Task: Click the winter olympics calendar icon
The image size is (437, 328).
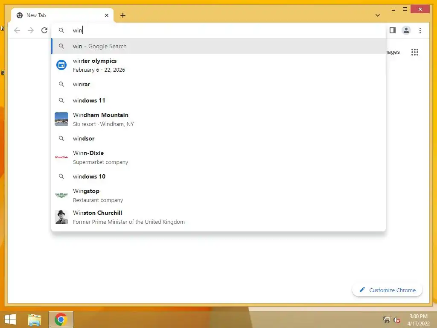Action: tap(61, 65)
